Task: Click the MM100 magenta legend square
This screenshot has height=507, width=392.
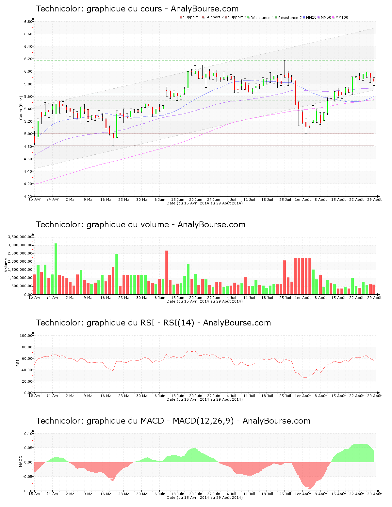Action: (333, 17)
